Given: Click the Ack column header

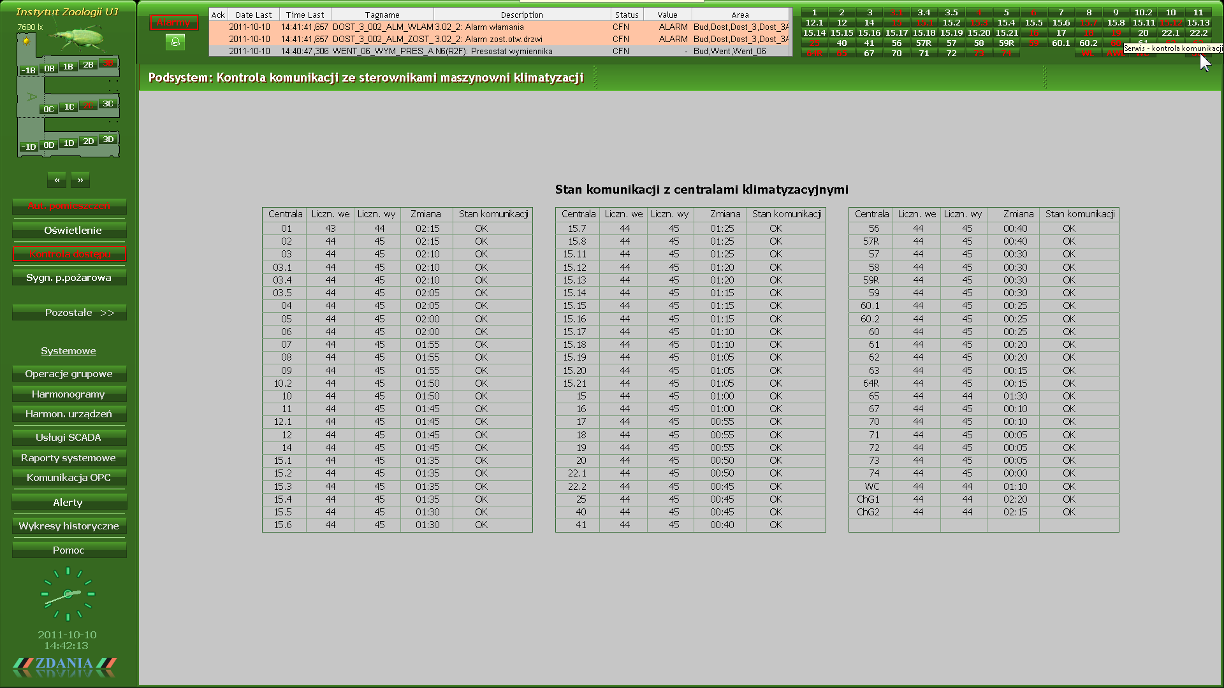Looking at the screenshot, I should pos(218,15).
